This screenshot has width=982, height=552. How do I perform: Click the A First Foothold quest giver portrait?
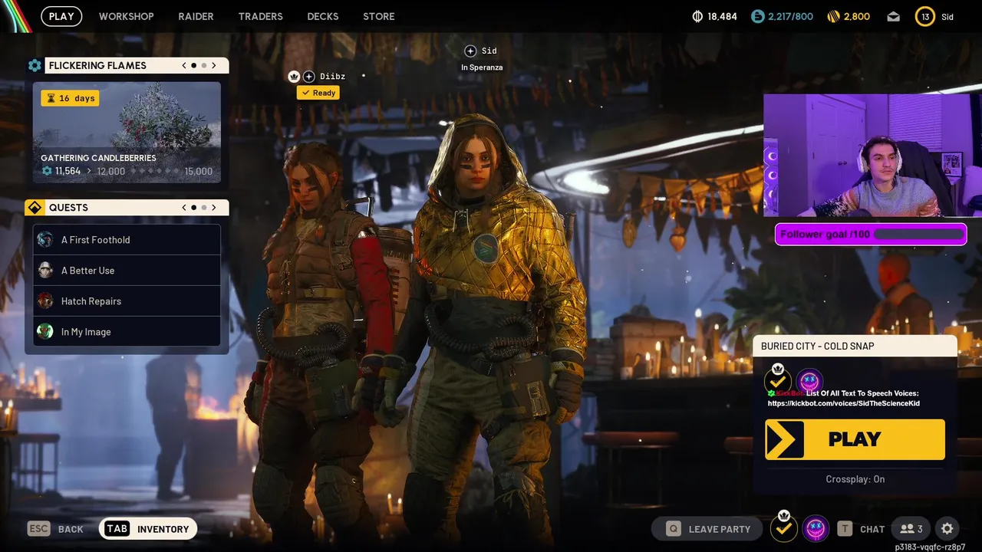tap(45, 239)
